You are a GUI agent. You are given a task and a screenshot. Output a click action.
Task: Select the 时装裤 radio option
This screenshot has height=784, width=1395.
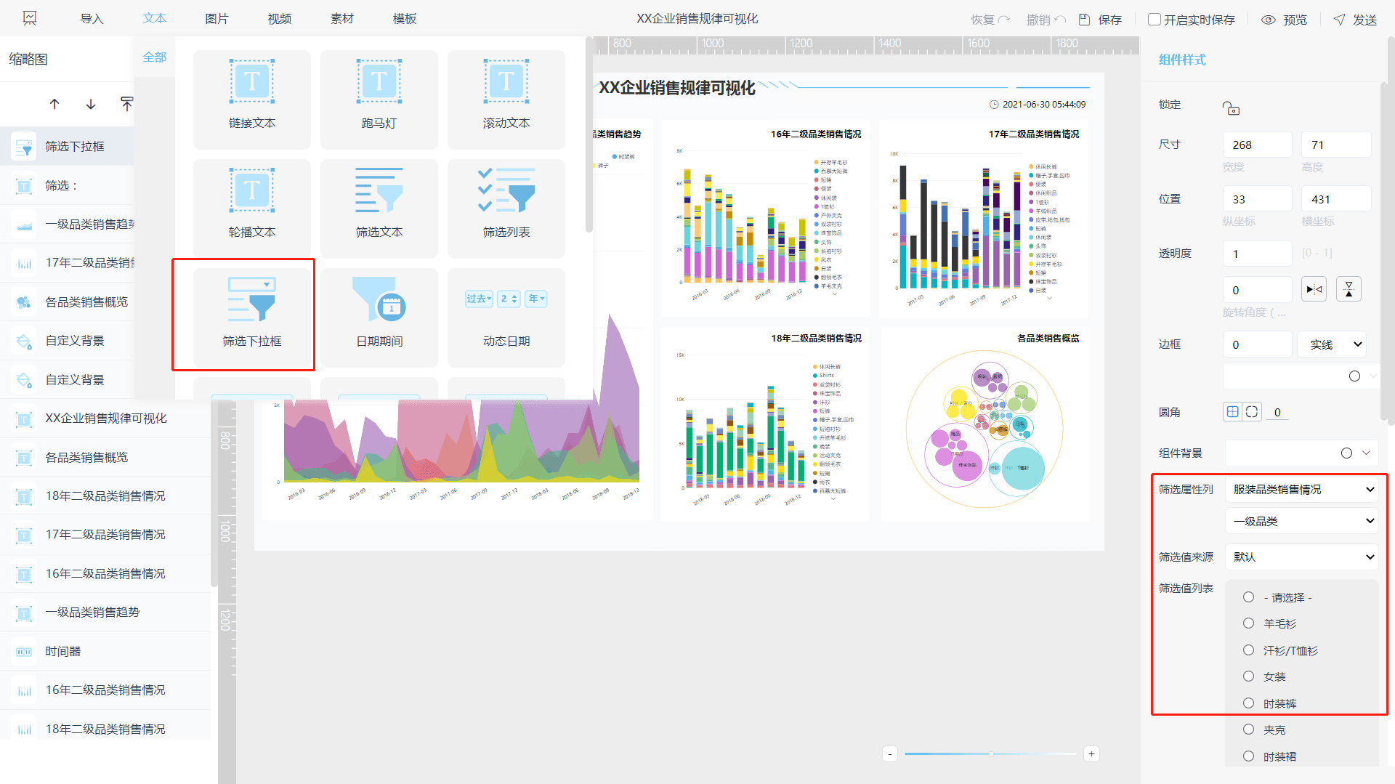(x=1248, y=703)
